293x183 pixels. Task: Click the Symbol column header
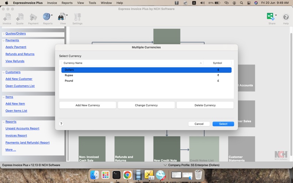click(x=218, y=63)
